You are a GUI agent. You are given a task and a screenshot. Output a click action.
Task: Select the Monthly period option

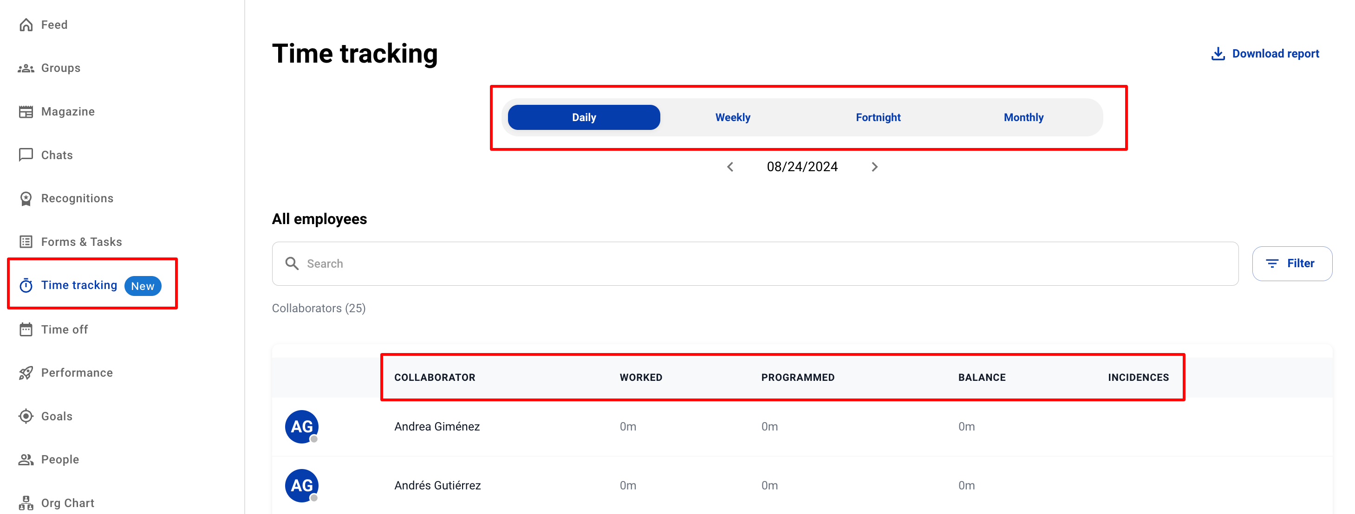(1023, 117)
